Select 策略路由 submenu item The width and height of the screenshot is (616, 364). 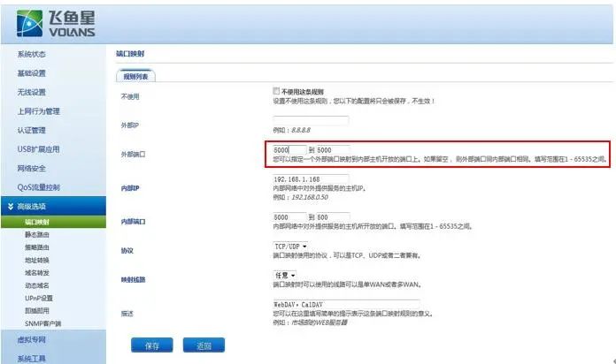[x=37, y=247]
